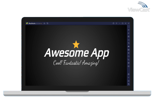This screenshot has width=153, height=105.
Task: Open the hamburger menu in title bar
Action: [x=116, y=23]
